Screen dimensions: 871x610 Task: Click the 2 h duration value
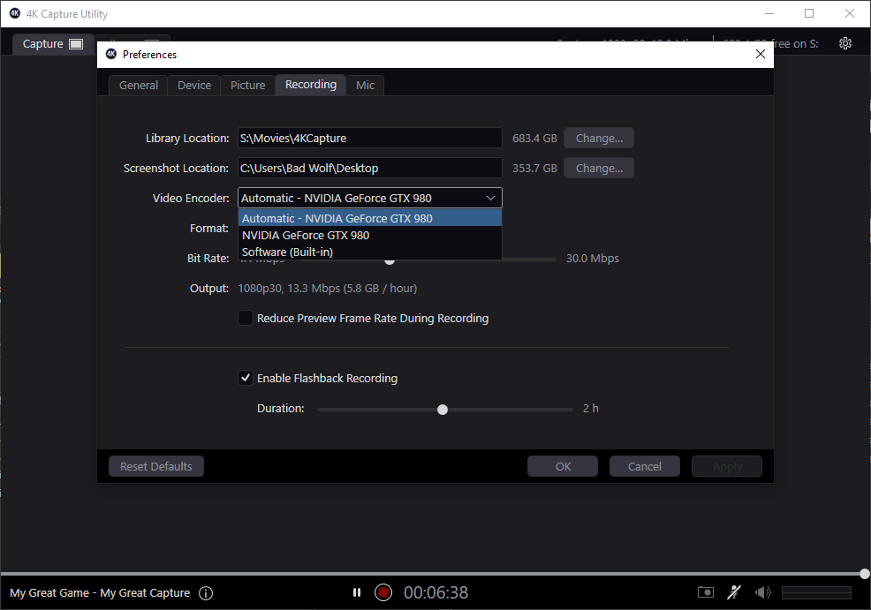(x=590, y=409)
